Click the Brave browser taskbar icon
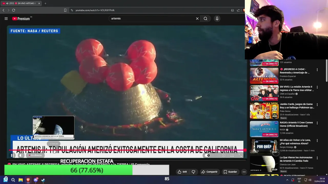Viewport: 328px width, 184px height. tap(28, 180)
